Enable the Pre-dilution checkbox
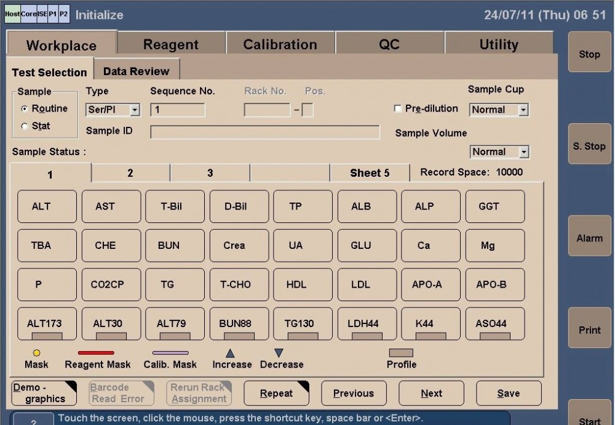Viewport: 615px width, 425px height. coord(398,108)
